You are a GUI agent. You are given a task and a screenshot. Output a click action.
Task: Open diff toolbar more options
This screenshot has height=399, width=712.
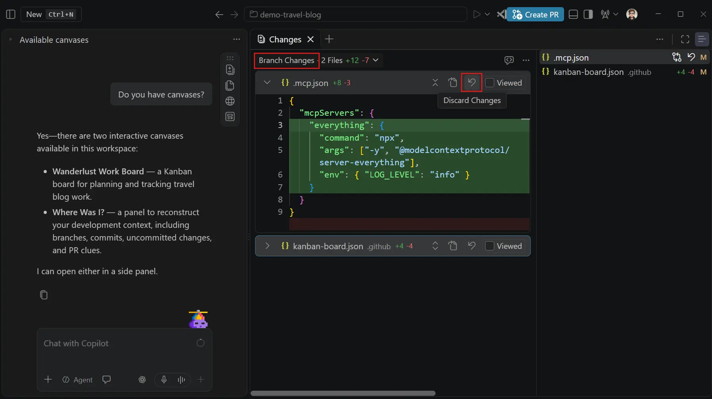click(526, 60)
